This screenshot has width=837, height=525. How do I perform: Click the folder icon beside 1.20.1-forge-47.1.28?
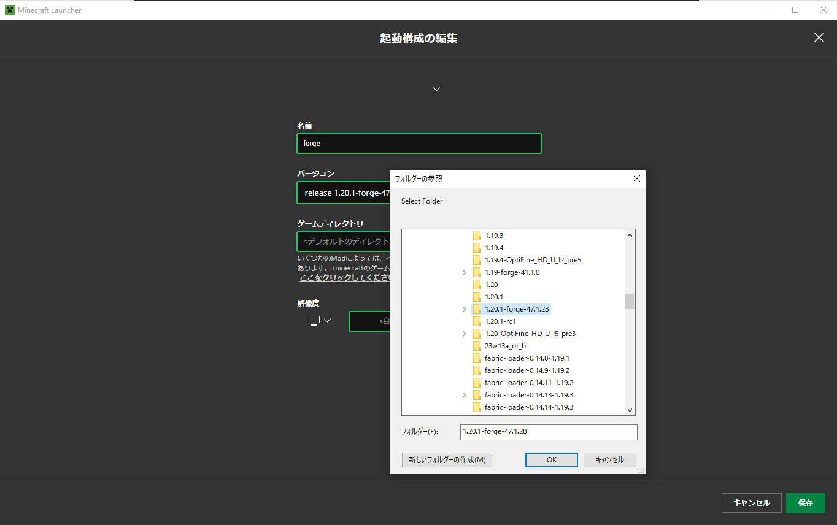coord(478,308)
